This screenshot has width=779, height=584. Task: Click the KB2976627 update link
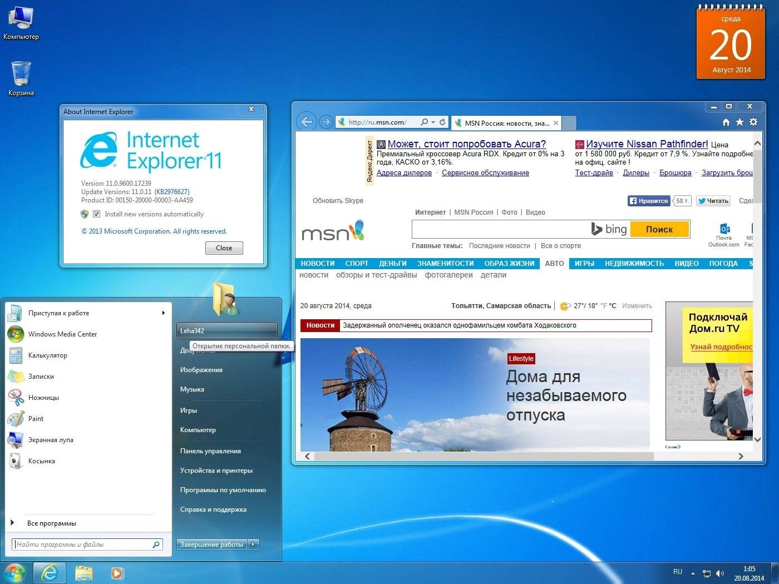click(x=172, y=192)
